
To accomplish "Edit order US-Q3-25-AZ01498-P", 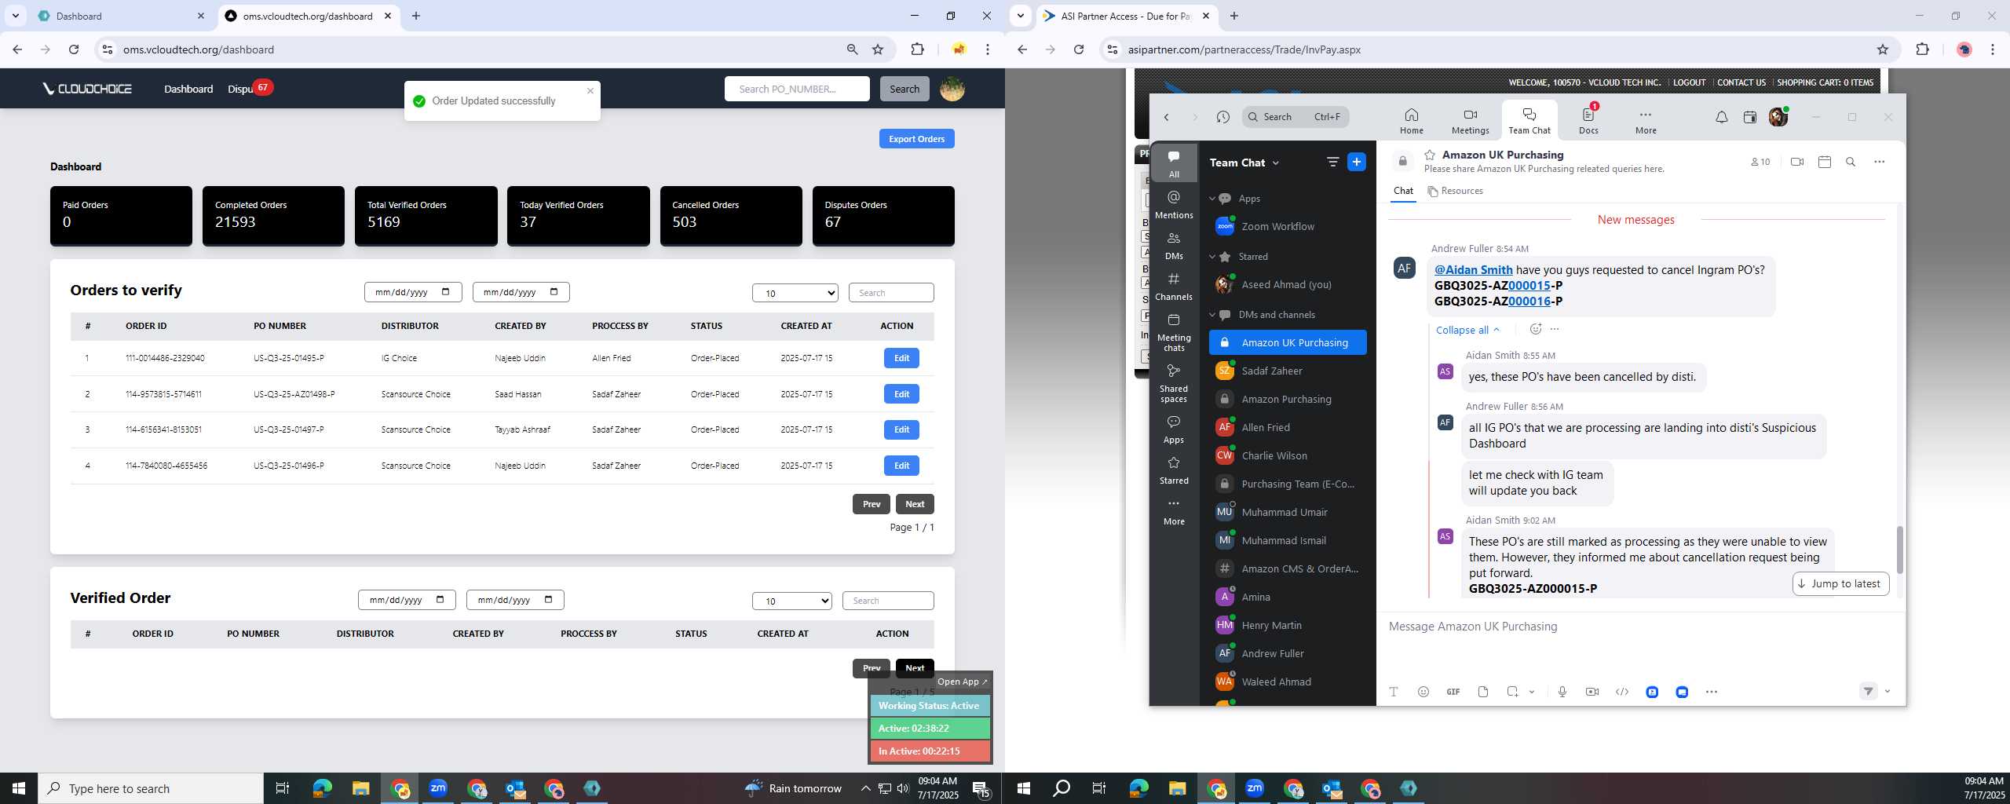I will [901, 394].
